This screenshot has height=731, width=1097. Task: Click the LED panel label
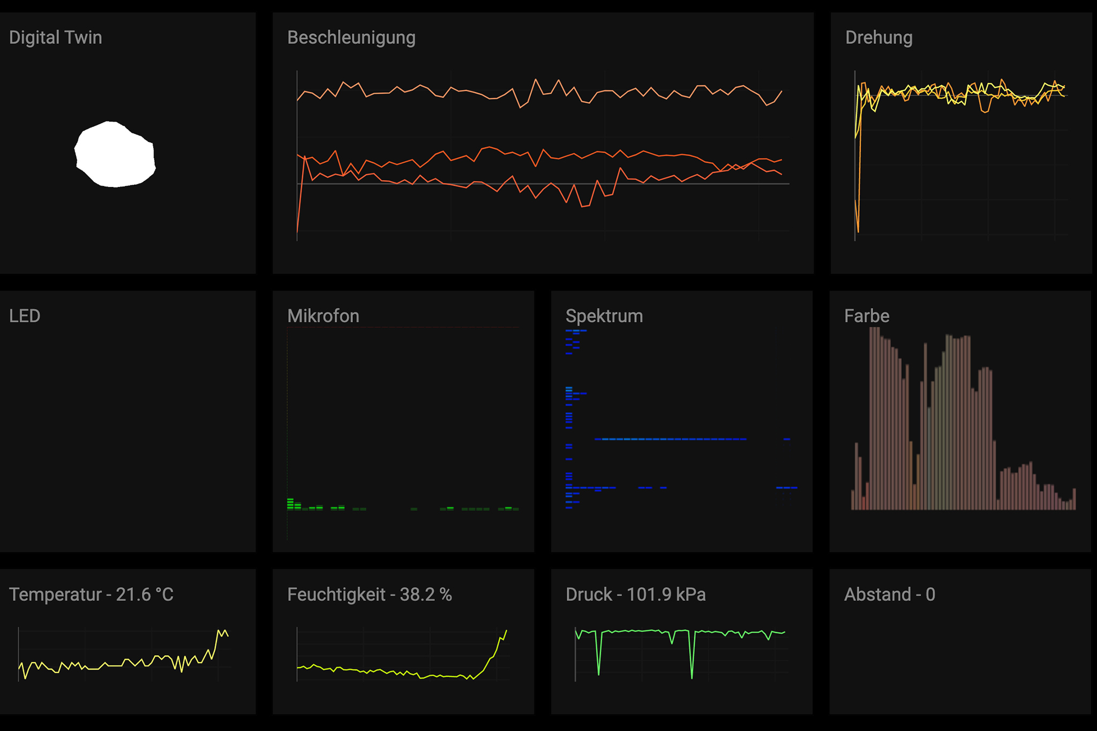click(25, 316)
